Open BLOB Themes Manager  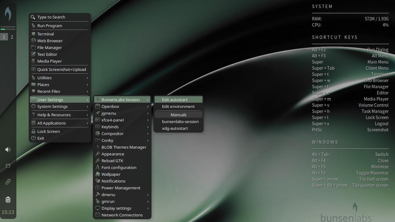124,147
